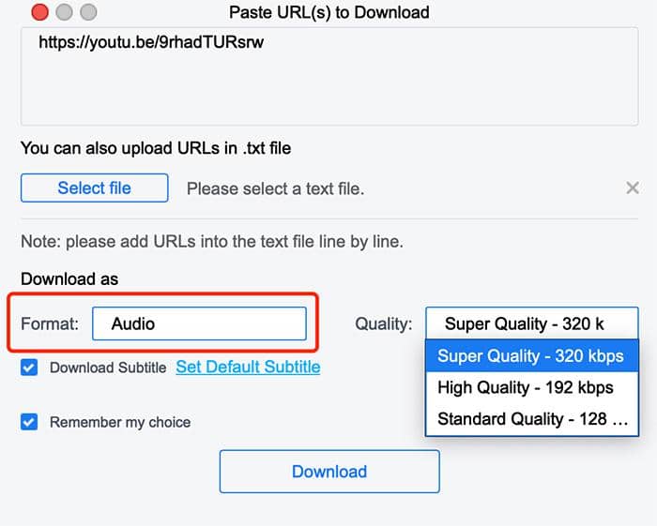Select Super Quality - 320 kbps option
The image size is (657, 526).
click(532, 355)
